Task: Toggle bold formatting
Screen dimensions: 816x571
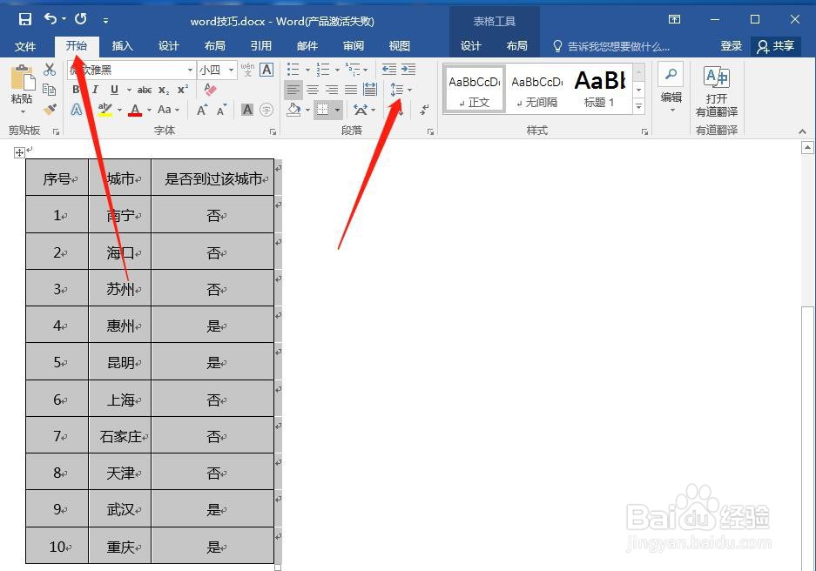Action: tap(75, 88)
